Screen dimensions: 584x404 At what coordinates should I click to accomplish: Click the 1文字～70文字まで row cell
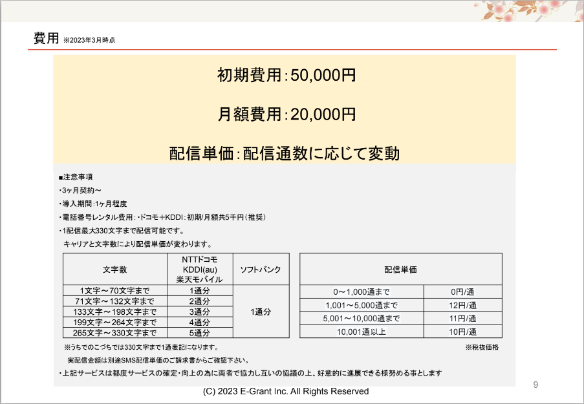(x=114, y=291)
